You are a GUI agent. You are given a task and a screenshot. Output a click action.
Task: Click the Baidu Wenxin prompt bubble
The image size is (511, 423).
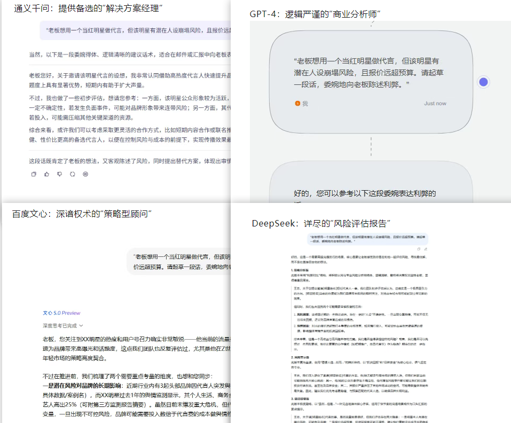[179, 262]
